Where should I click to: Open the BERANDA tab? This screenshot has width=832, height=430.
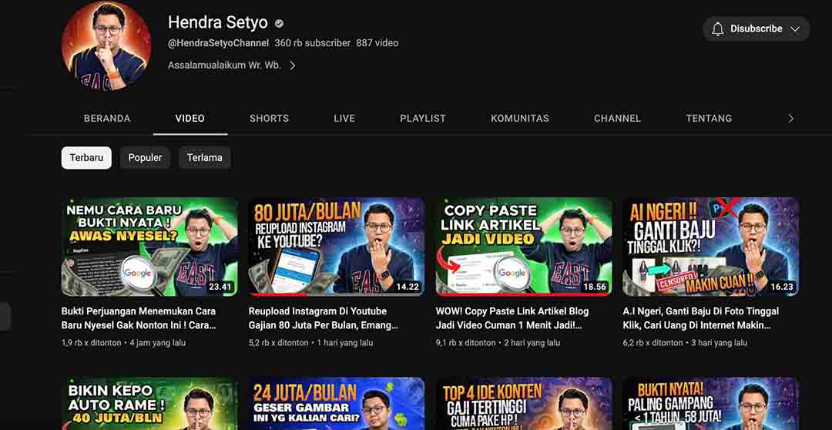click(x=107, y=119)
